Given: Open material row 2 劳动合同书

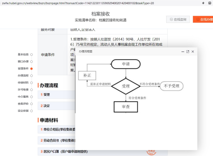Looking at the screenshot, I should [x=56, y=140].
